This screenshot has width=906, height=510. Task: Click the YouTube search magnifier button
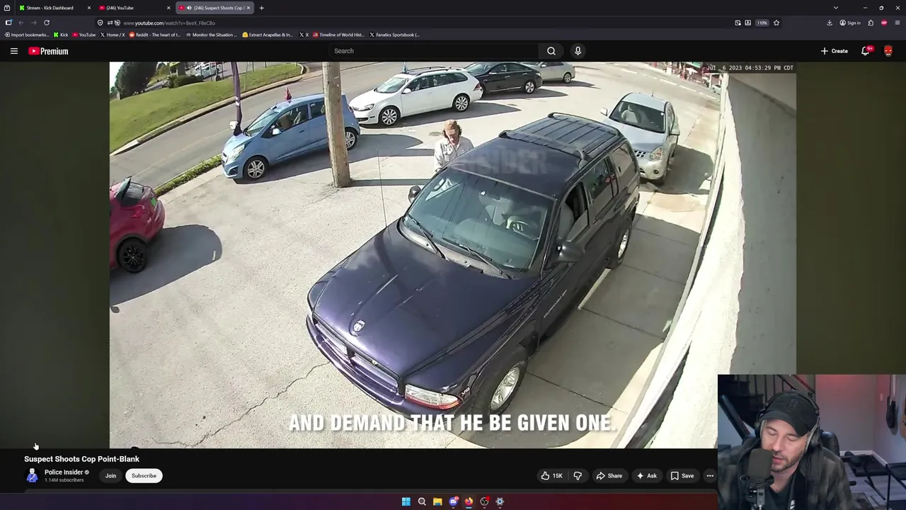(551, 51)
